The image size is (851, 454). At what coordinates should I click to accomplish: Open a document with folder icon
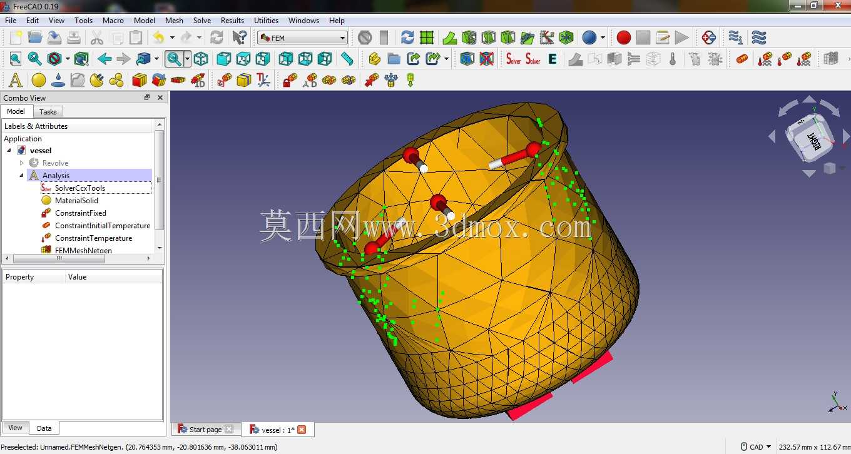(35, 38)
